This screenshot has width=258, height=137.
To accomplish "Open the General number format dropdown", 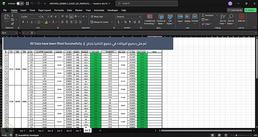I will tap(140, 17).
